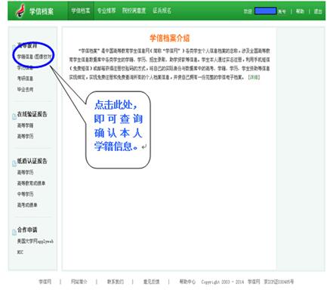The height and width of the screenshot is (299, 330).
Task: Click the 退出 logout link
Action: pyautogui.click(x=318, y=11)
